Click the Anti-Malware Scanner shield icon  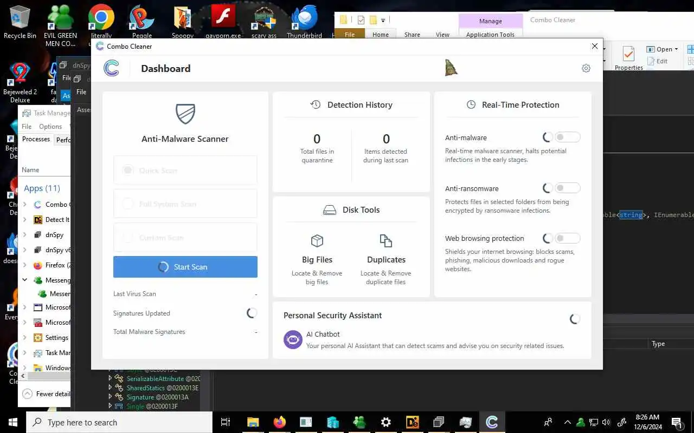coord(185,114)
